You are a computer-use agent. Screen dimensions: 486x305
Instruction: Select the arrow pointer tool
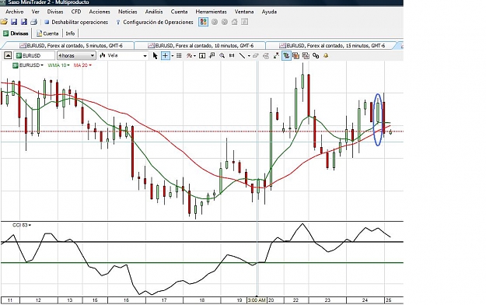(156, 55)
